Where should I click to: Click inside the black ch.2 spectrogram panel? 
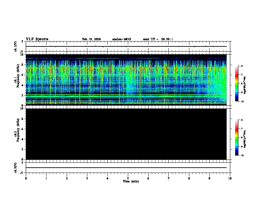126,134
